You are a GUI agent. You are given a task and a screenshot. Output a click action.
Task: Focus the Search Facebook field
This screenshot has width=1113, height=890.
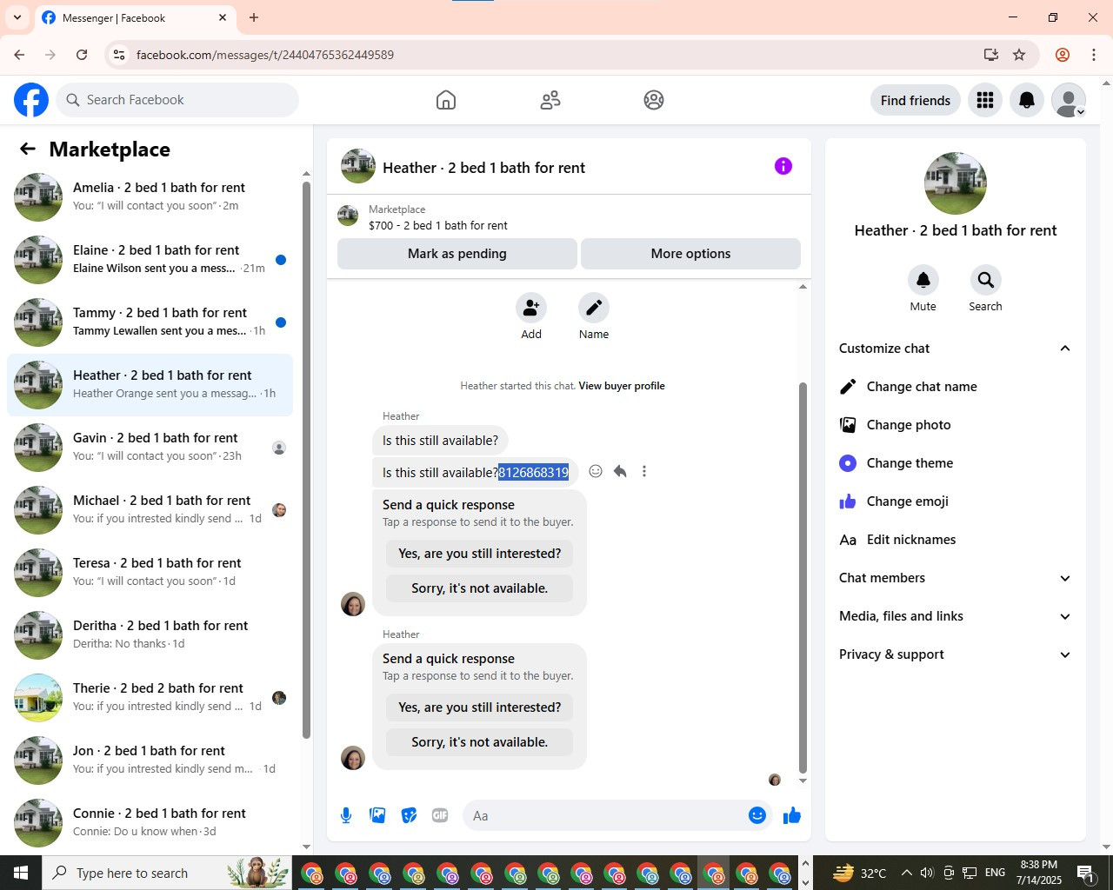[177, 100]
